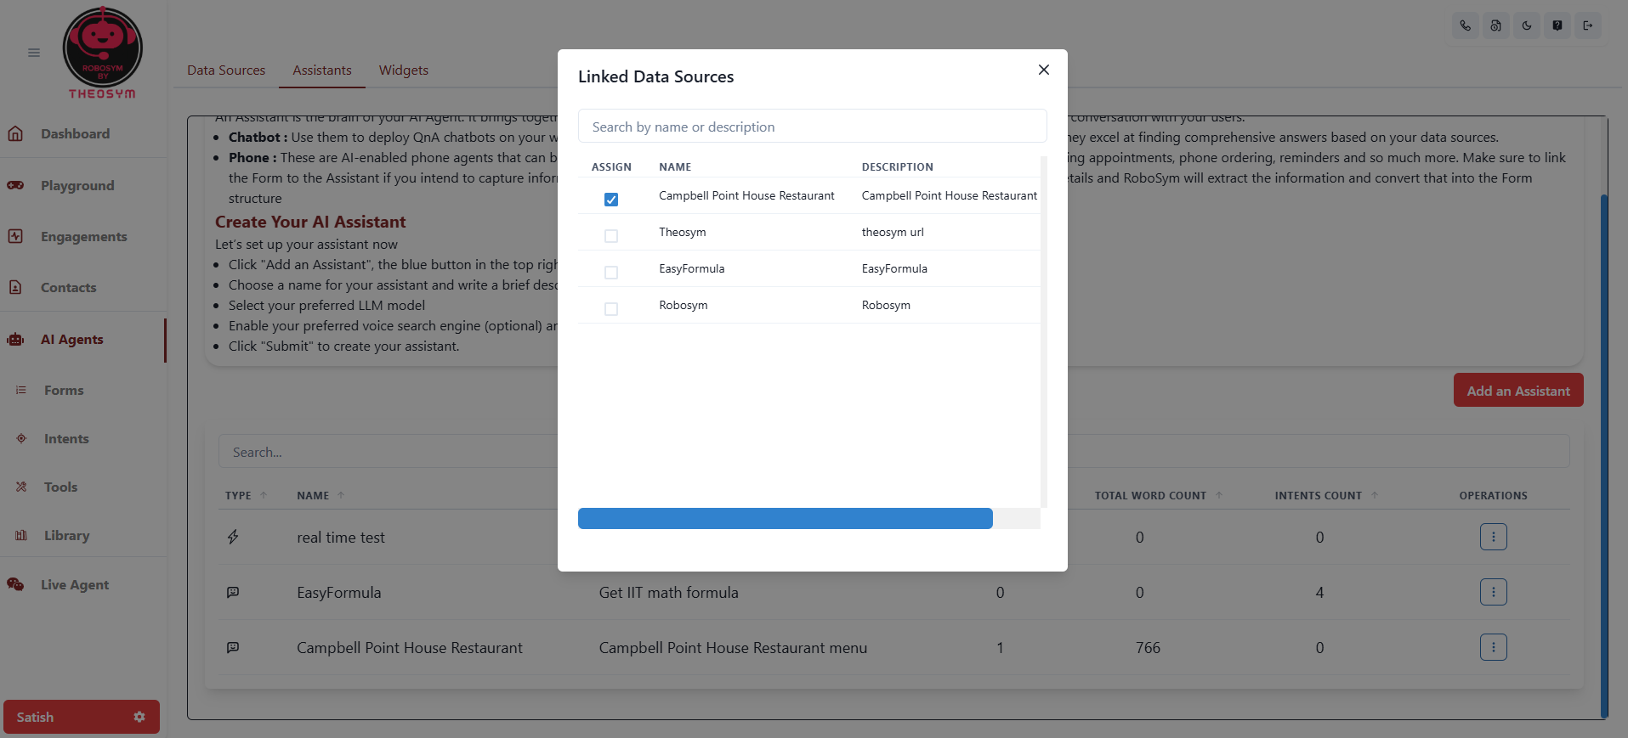
Task: Click the Intents target icon
Action: pyautogui.click(x=21, y=438)
